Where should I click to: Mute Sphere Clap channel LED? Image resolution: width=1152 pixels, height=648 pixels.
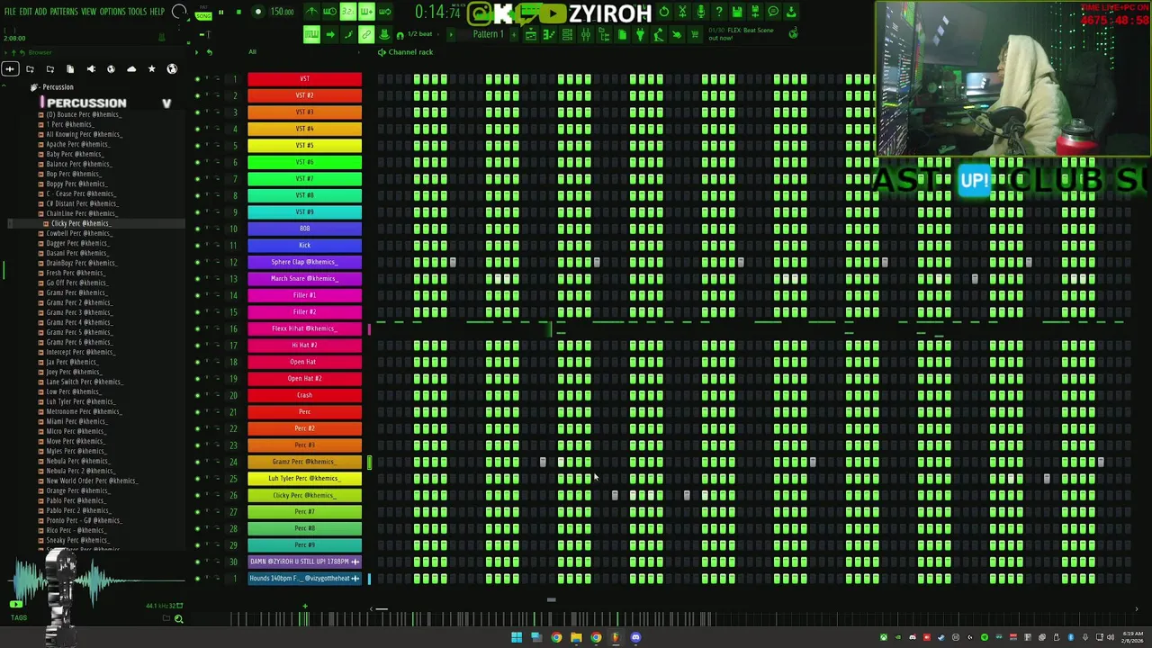[x=198, y=262]
